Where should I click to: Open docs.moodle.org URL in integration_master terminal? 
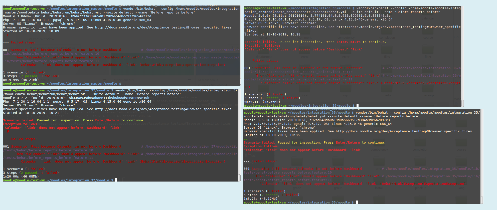pyautogui.click(x=163, y=27)
